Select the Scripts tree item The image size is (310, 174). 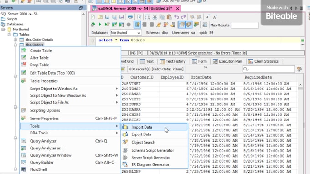pyautogui.click(x=12, y=19)
